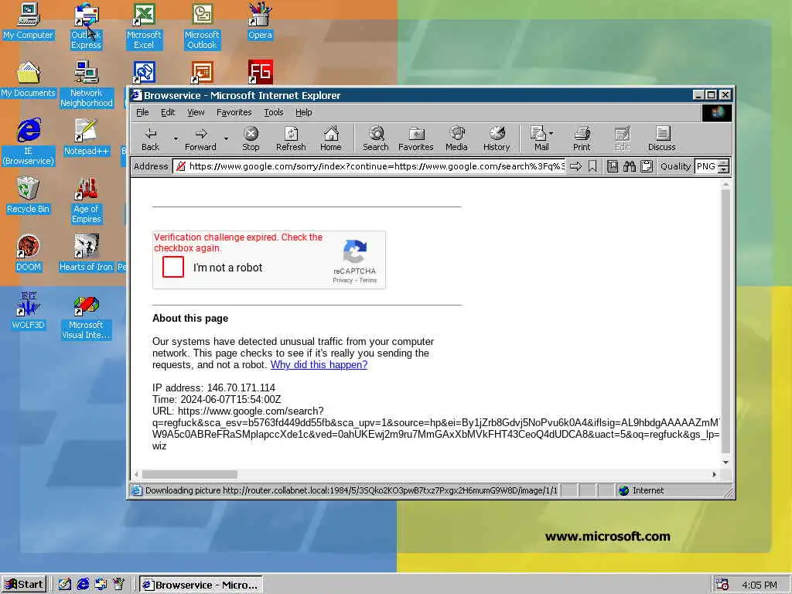Show the History pane
Screen dimensions: 792x594
pyautogui.click(x=497, y=139)
